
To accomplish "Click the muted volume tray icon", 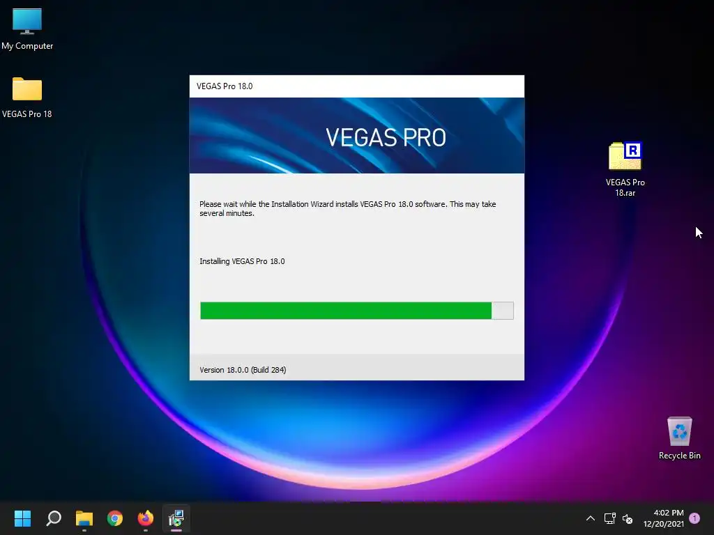I will tap(627, 518).
